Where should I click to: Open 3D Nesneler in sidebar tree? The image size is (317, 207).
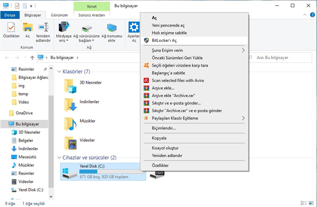[x=26, y=132]
